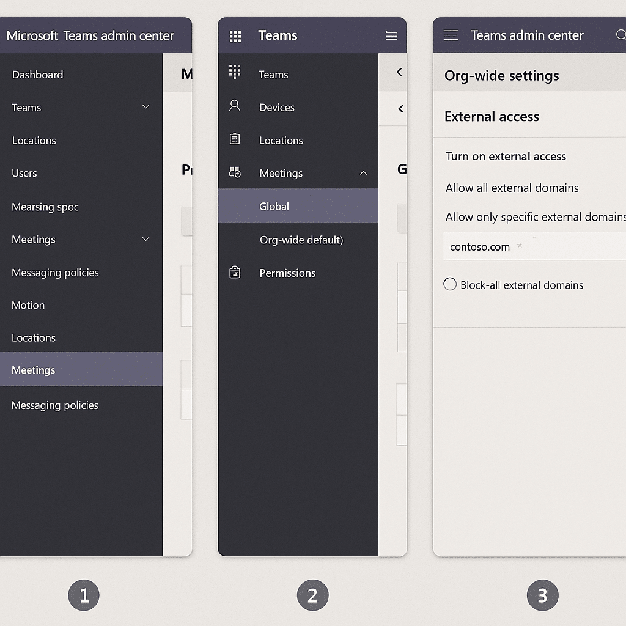Select Global under Meetings
This screenshot has width=626, height=626.
point(298,205)
